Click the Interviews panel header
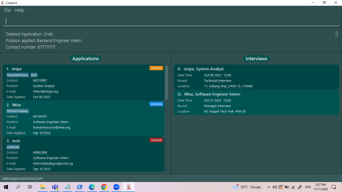The height and width of the screenshot is (192, 342). tap(256, 59)
